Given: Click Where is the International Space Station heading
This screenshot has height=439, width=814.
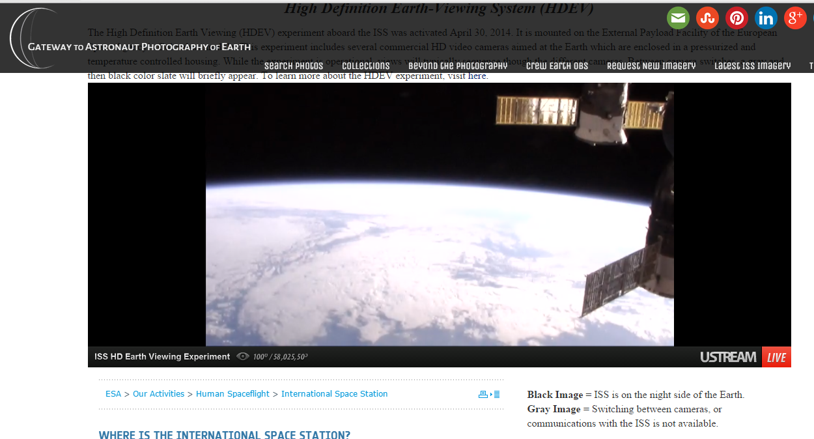Looking at the screenshot, I should pyautogui.click(x=225, y=435).
